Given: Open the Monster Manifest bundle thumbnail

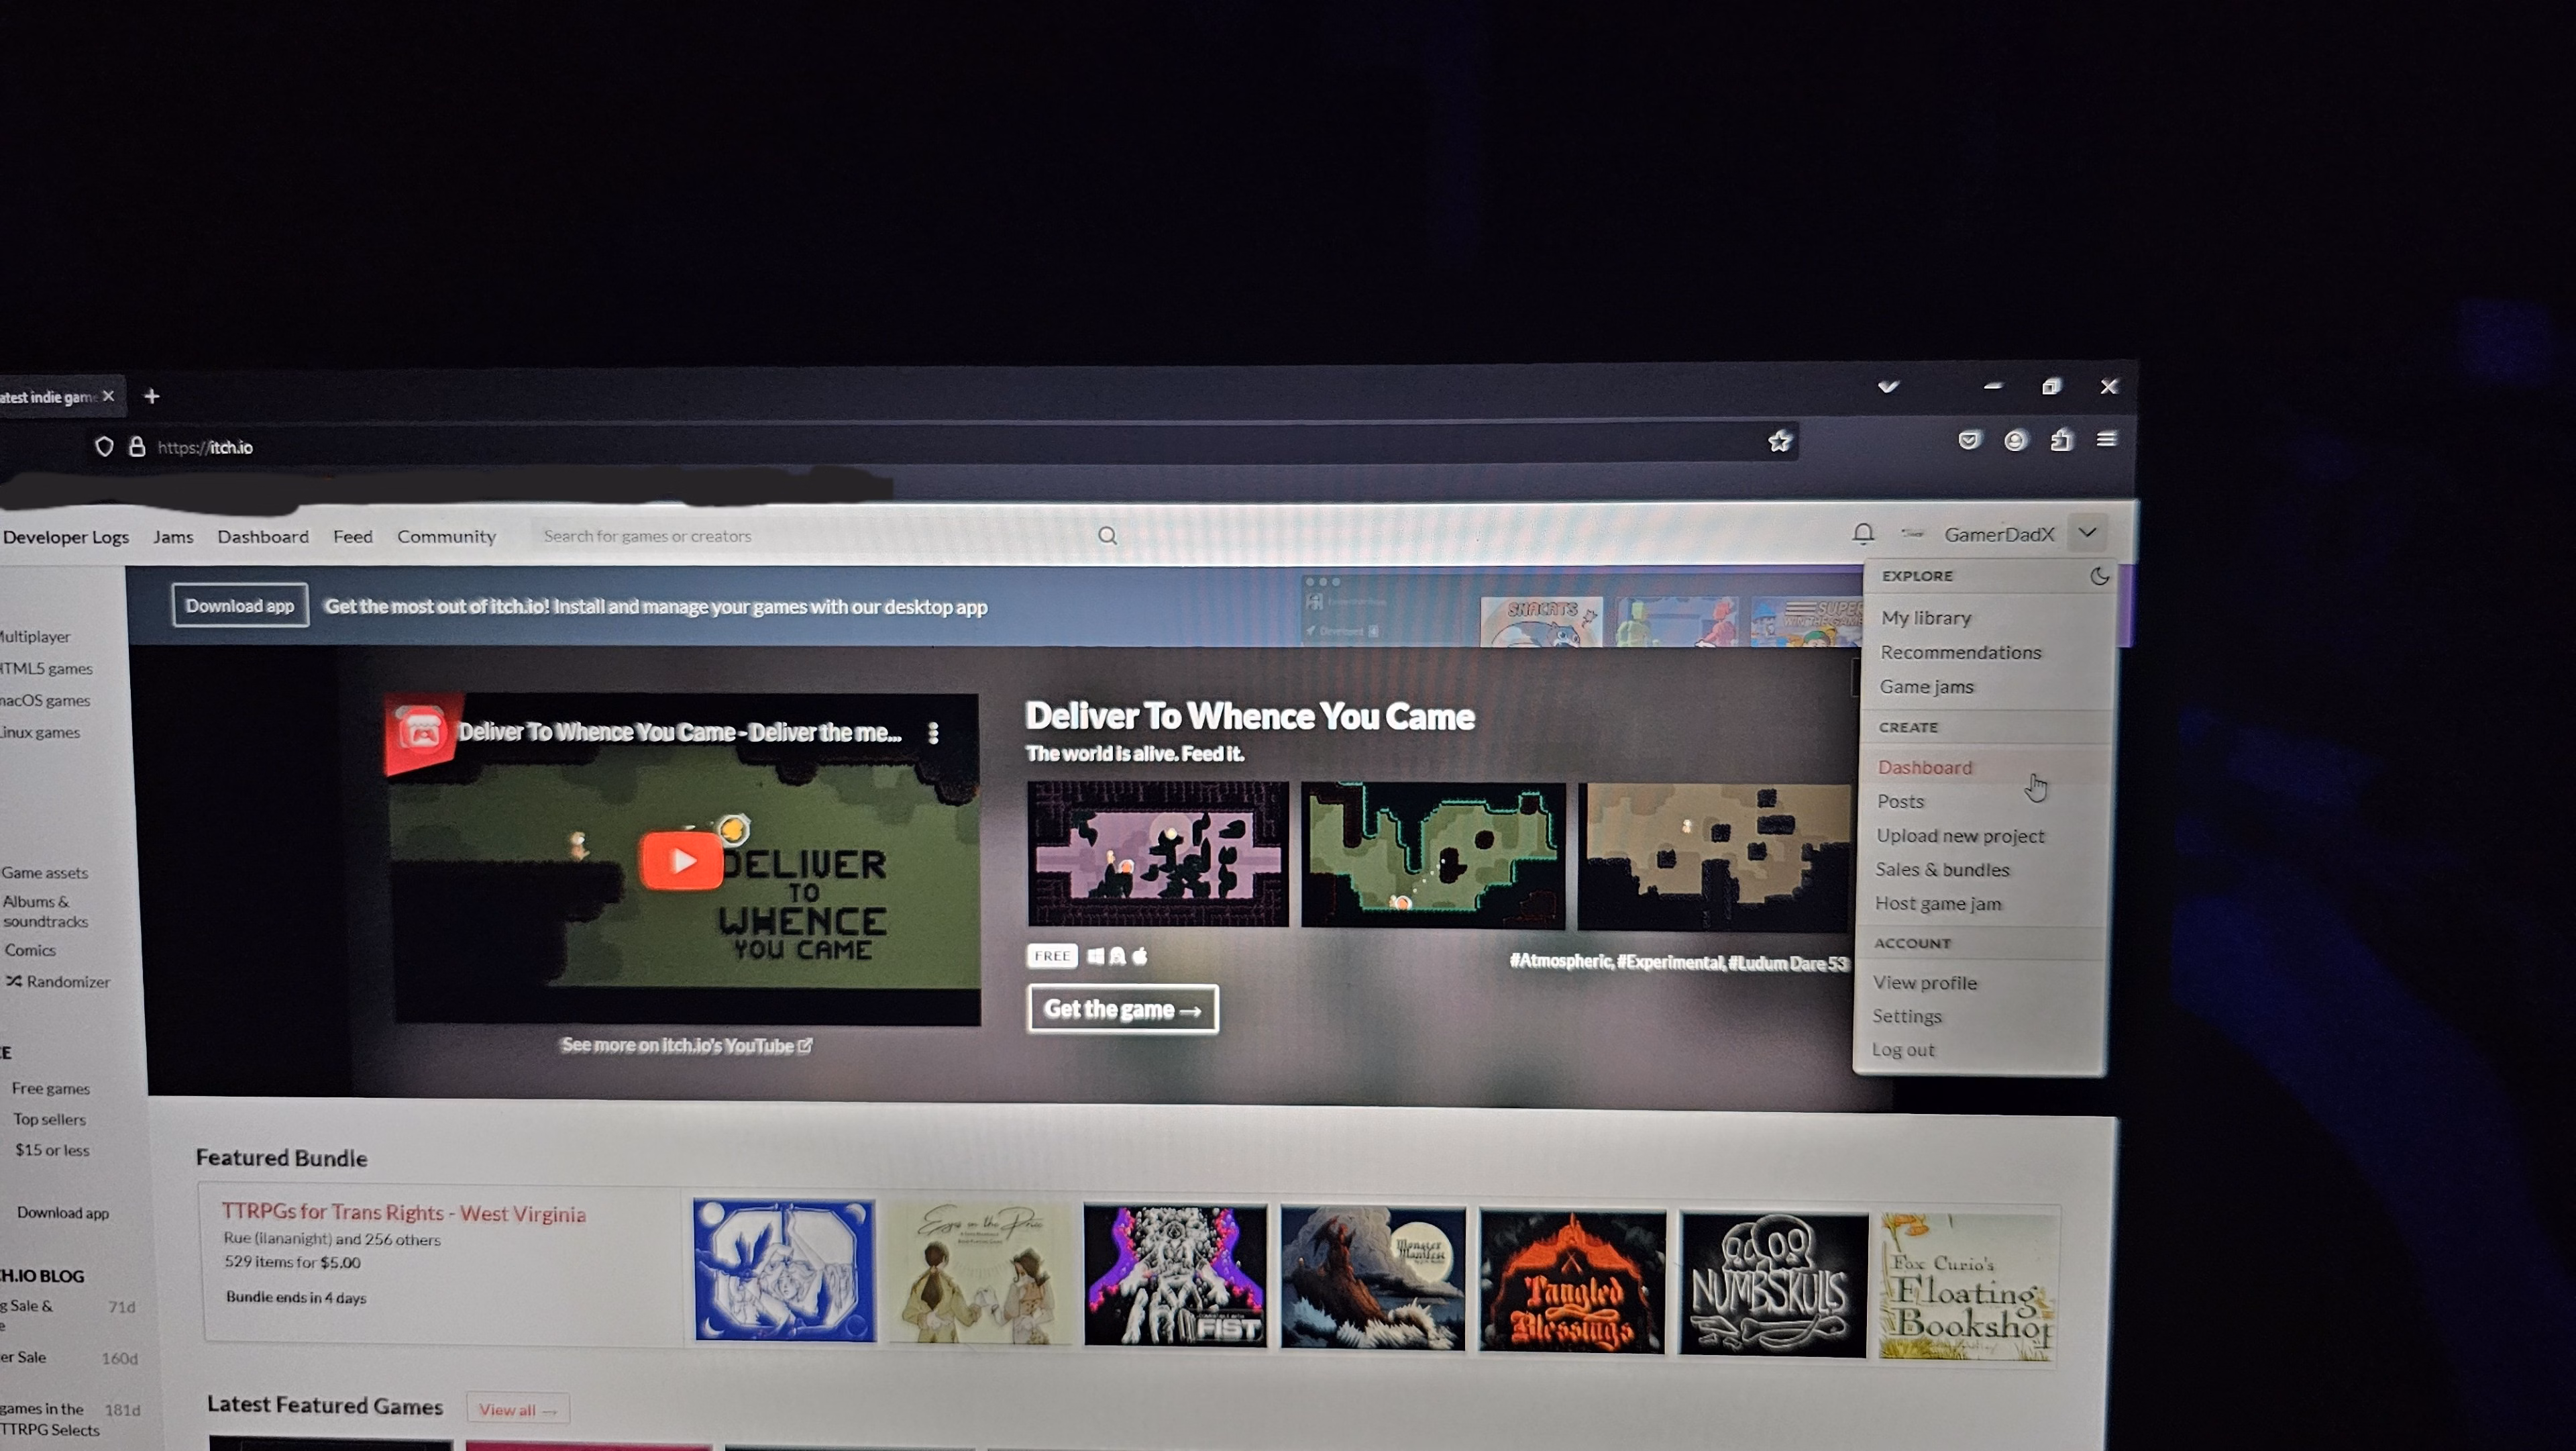Looking at the screenshot, I should (x=1373, y=1279).
